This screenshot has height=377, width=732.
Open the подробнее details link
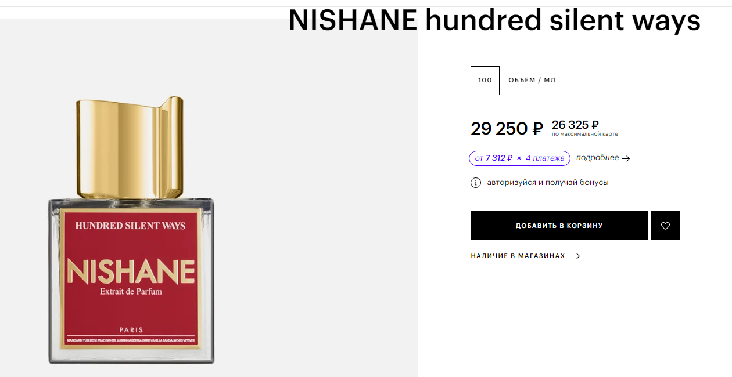pyautogui.click(x=597, y=158)
